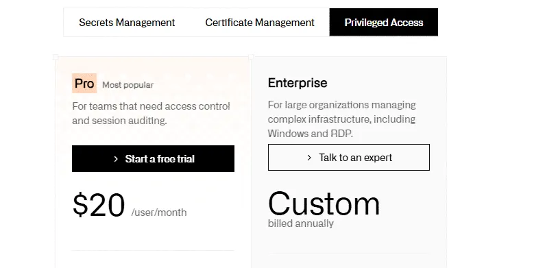Switch to the Secrets Management tab
The width and height of the screenshot is (545, 268).
click(x=127, y=23)
